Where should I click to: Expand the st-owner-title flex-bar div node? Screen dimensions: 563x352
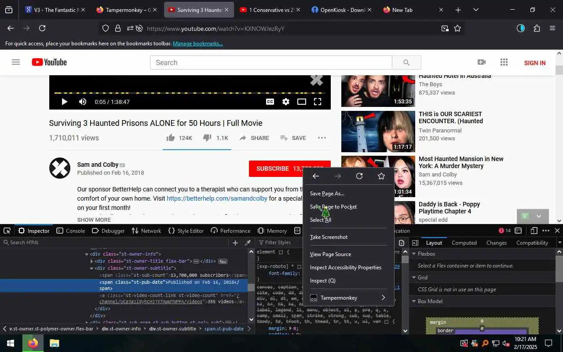click(x=91, y=261)
